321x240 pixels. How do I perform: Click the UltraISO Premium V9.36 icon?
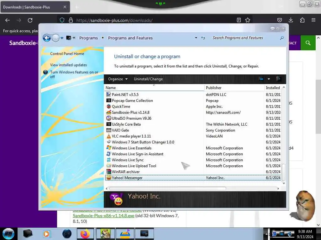[x=108, y=118]
